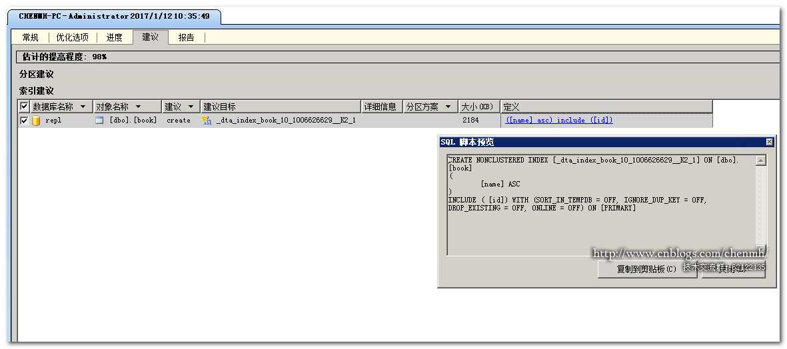This screenshot has height=349, width=787.
Task: Open the 分区方案 column filter dropdown
Action: click(448, 107)
